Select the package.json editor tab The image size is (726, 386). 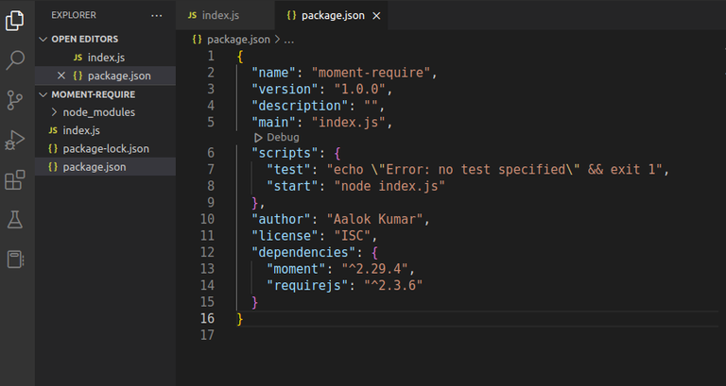(x=326, y=16)
